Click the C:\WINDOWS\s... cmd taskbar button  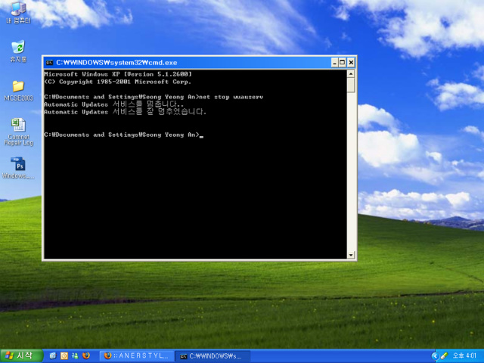coord(211,356)
